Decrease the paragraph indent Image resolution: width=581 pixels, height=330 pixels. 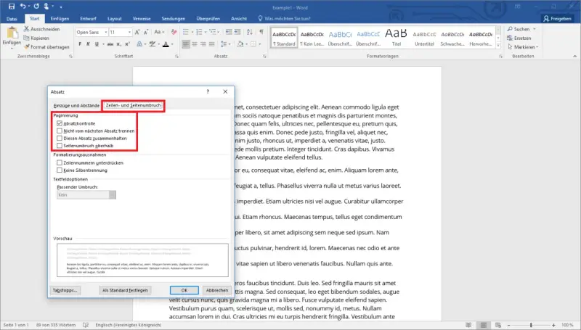click(x=229, y=32)
